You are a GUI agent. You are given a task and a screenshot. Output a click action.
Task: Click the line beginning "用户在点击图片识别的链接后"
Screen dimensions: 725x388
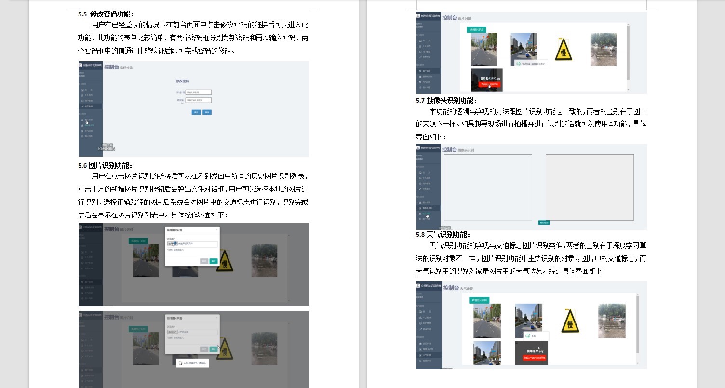(x=200, y=176)
